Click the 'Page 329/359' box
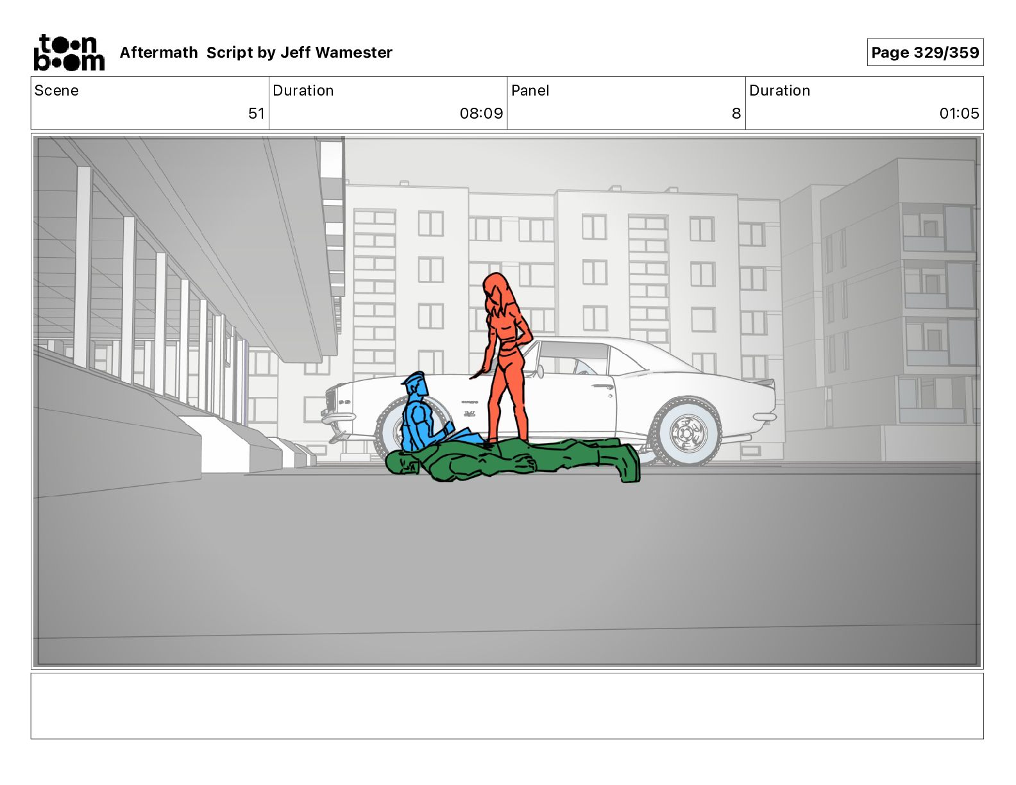The image size is (1016, 785). (925, 53)
